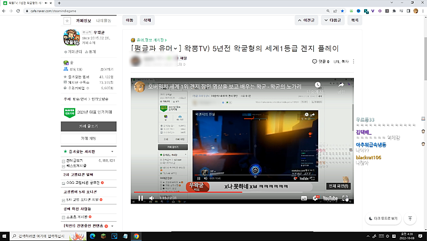Open the video title link in the player

tap(225, 87)
